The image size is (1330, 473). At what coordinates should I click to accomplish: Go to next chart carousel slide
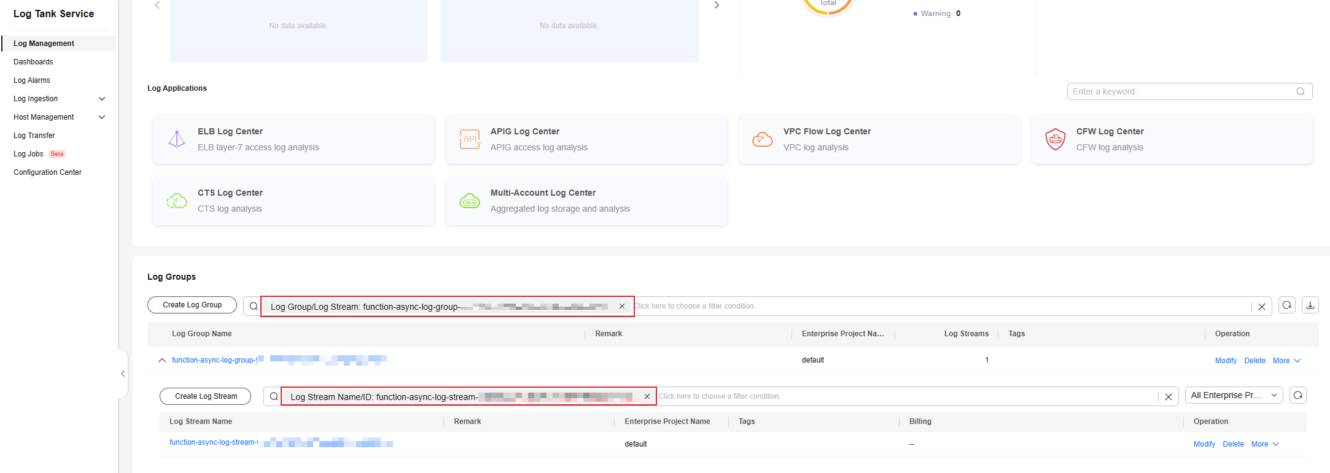tap(717, 5)
